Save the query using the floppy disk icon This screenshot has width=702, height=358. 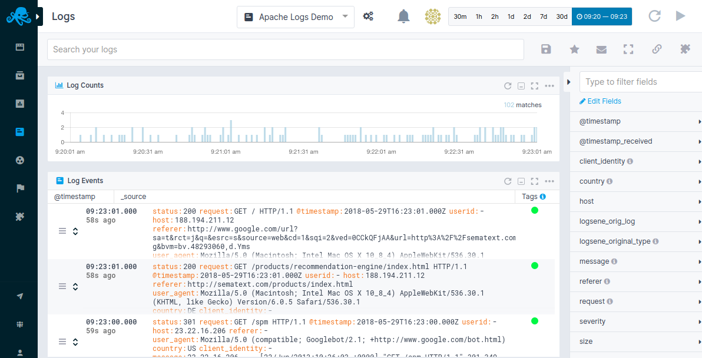546,49
